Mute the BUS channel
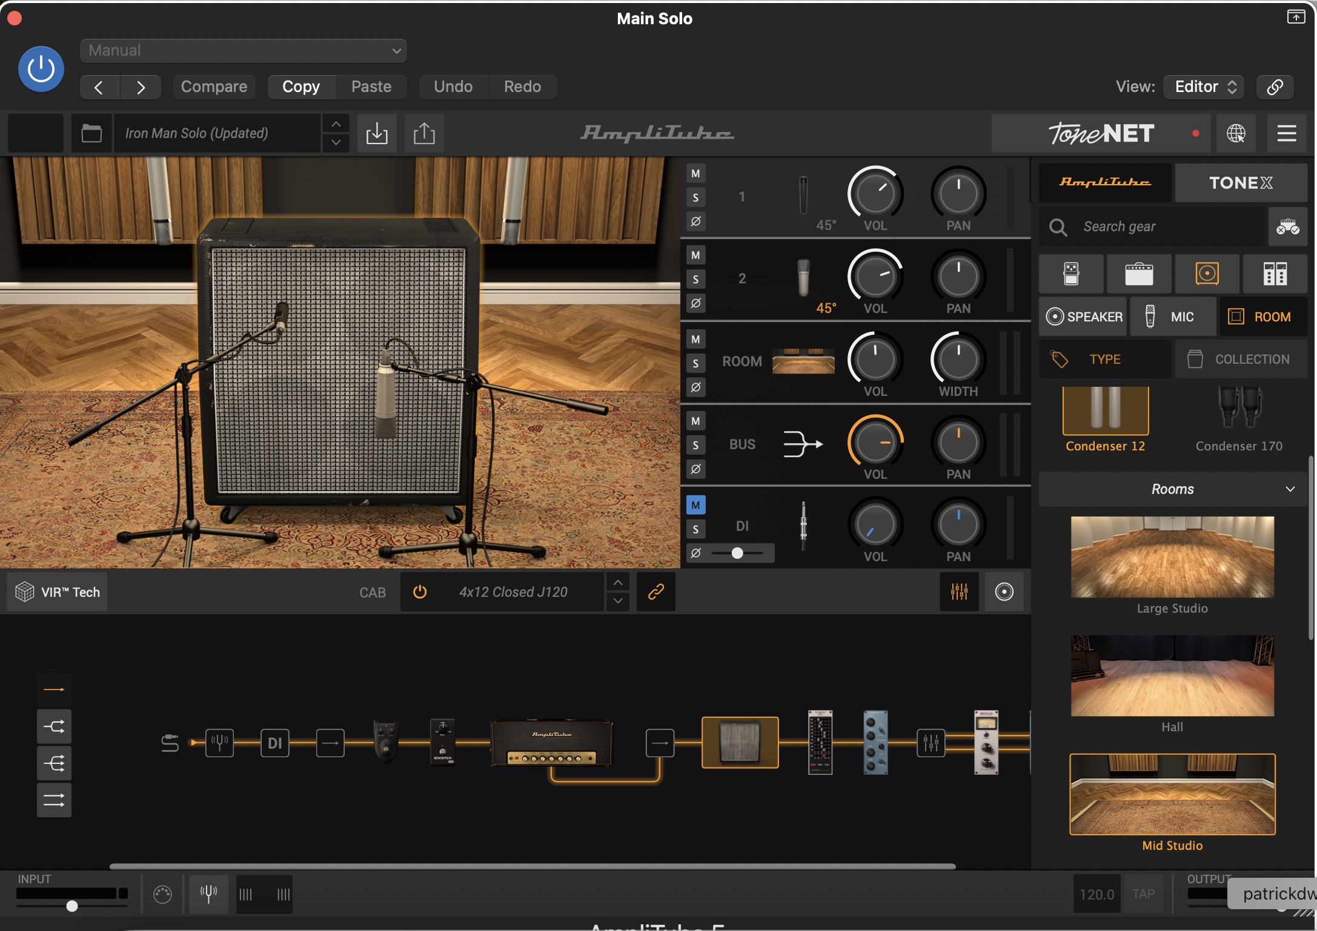The width and height of the screenshot is (1317, 931). click(x=695, y=421)
